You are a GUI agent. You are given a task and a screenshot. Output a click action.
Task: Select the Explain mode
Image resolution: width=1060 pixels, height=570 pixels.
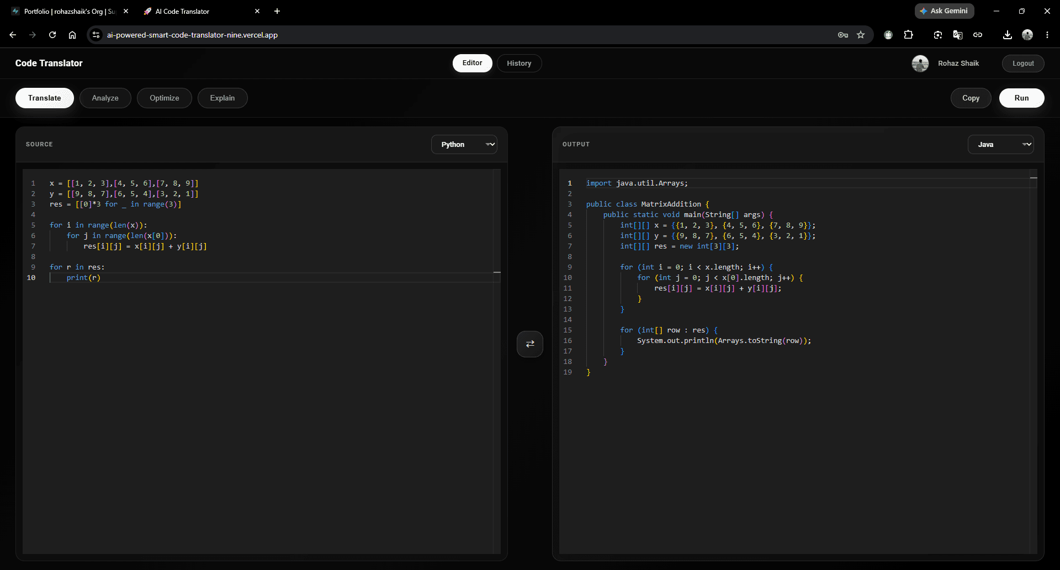point(222,98)
